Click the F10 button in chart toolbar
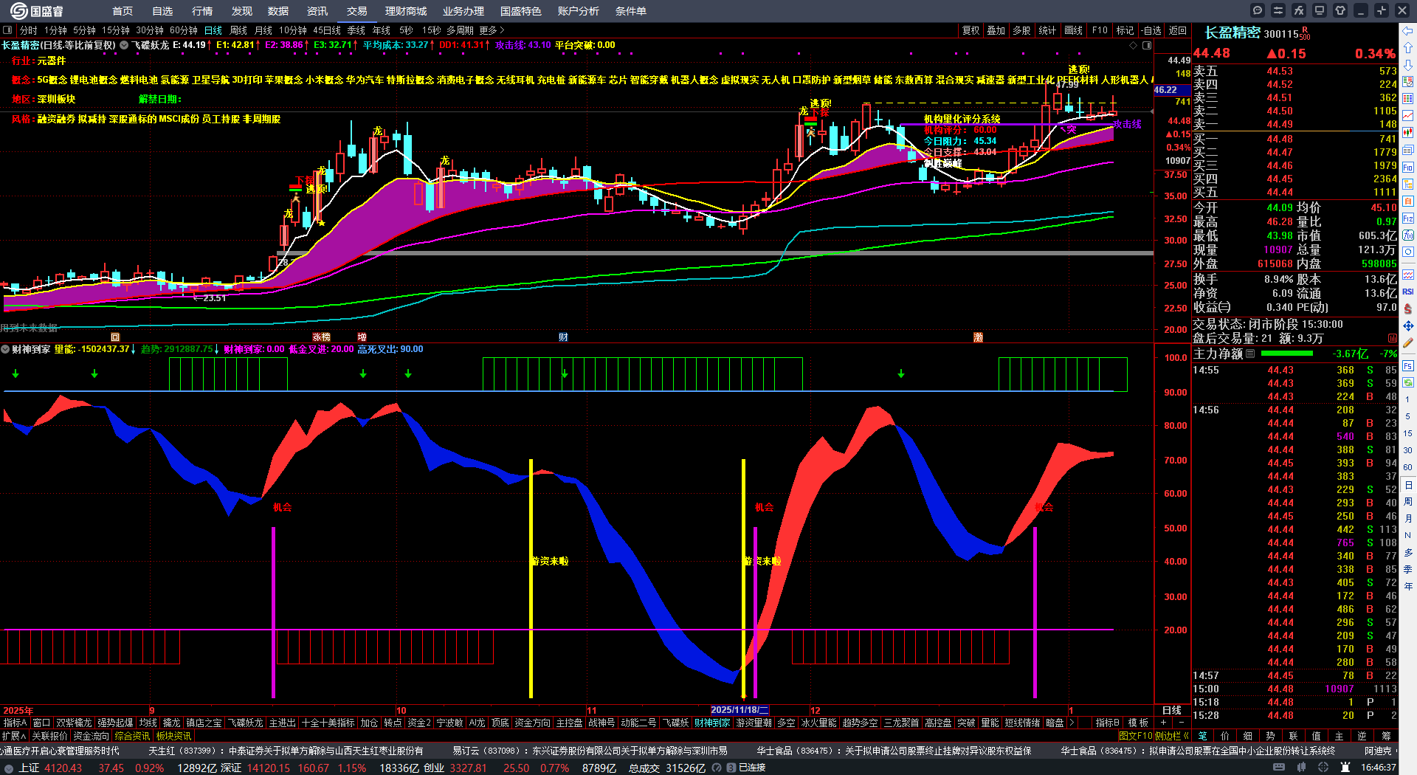 click(x=1100, y=30)
